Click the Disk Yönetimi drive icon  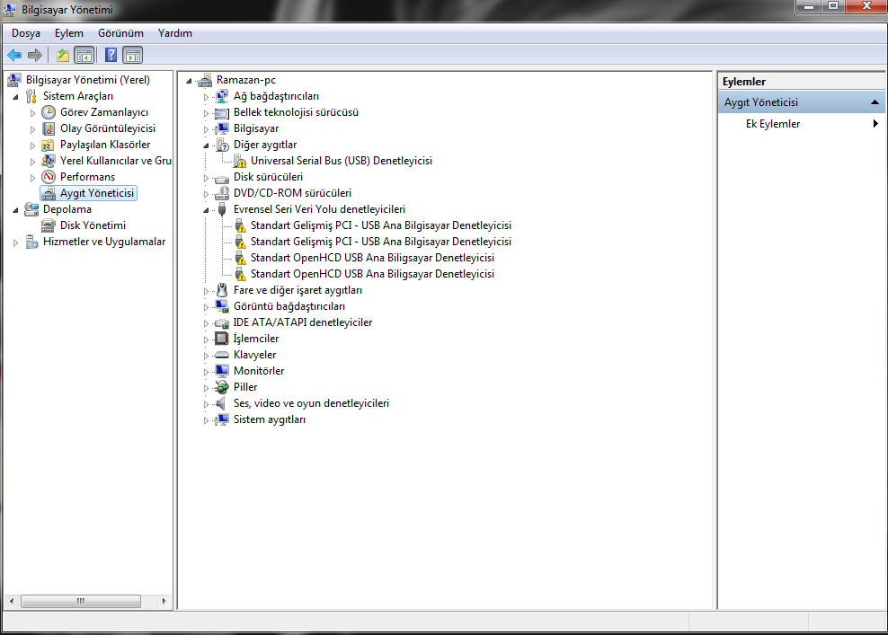(x=49, y=225)
